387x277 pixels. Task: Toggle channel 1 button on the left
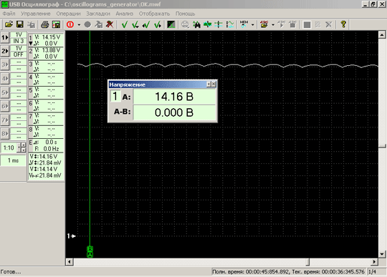5,38
